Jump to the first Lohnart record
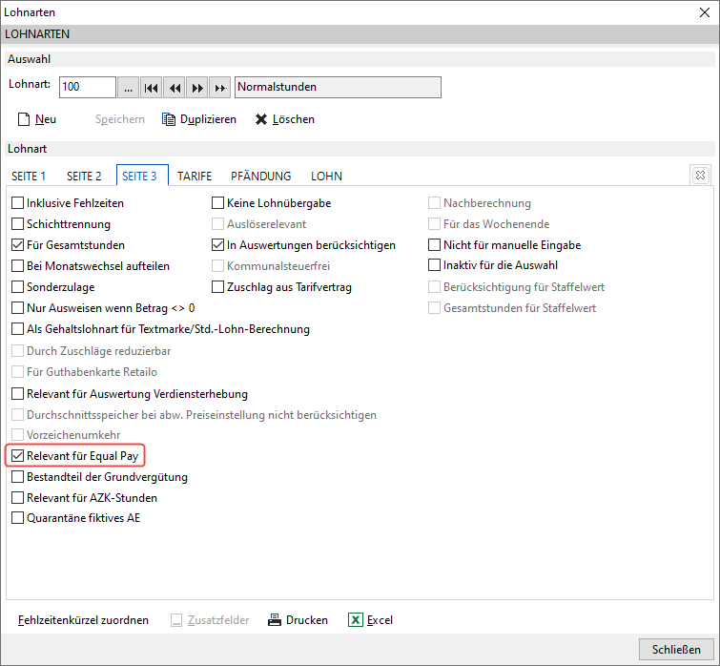Screen dimensions: 720x666 (151, 87)
